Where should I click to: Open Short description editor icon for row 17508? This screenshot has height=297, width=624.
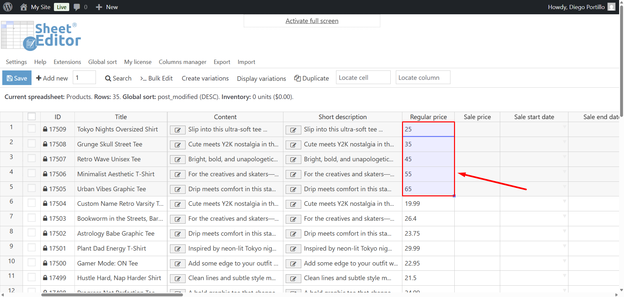pyautogui.click(x=293, y=145)
